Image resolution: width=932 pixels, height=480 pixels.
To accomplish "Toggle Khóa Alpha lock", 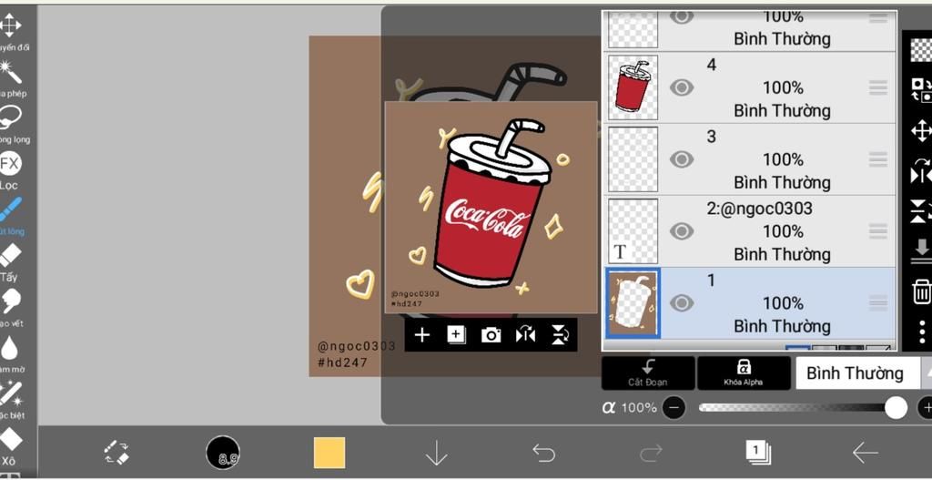I will point(744,373).
